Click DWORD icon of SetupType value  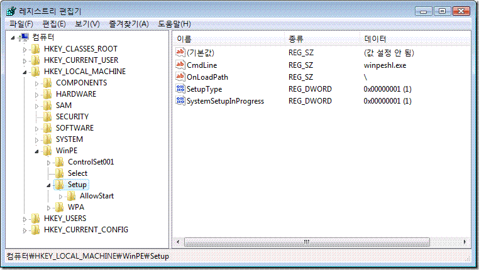tap(180, 89)
